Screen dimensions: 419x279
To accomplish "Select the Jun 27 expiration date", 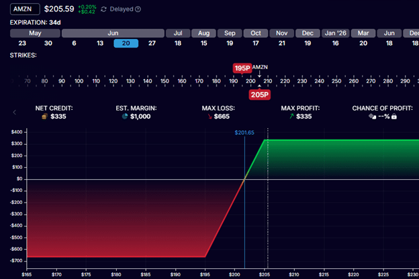I will (152, 44).
